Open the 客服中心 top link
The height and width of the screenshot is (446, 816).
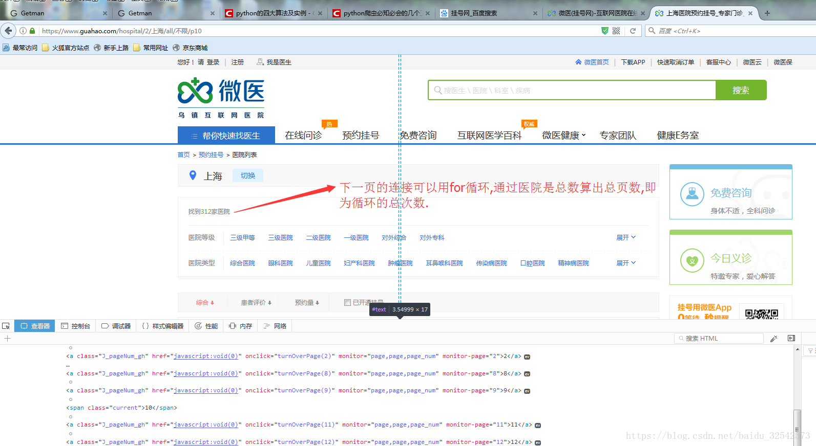(718, 62)
